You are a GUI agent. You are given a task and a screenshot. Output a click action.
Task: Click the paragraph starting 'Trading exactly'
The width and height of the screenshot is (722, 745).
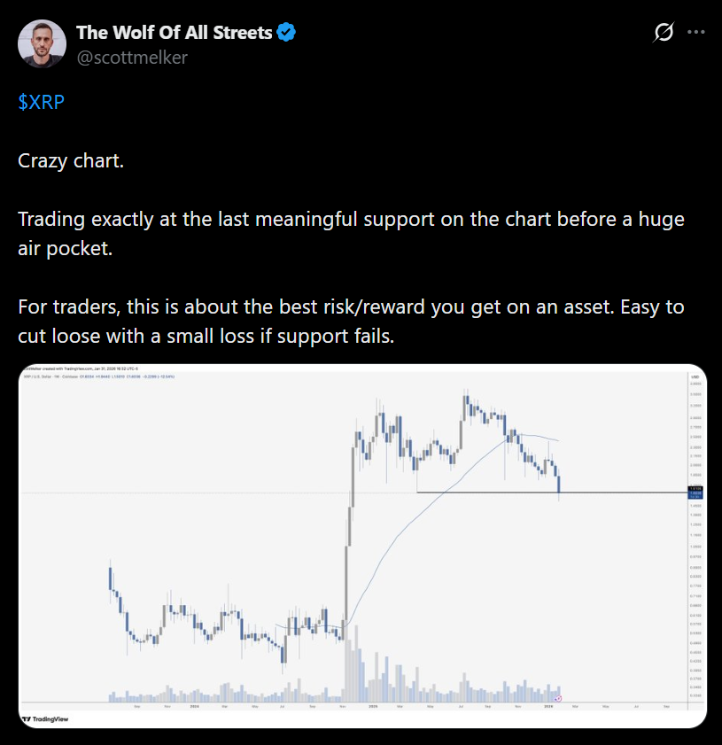coord(351,234)
